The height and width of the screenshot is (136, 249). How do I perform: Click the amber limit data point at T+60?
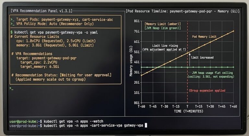click(233, 31)
